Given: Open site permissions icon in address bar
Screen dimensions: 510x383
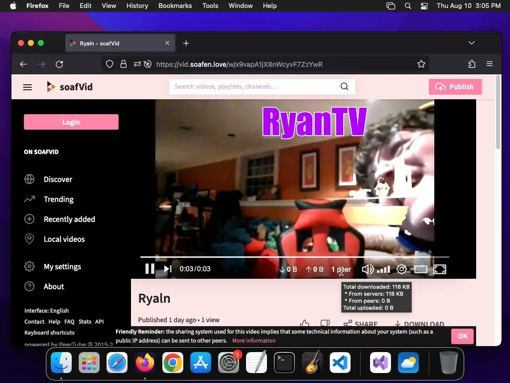Looking at the screenshot, I should (x=137, y=64).
